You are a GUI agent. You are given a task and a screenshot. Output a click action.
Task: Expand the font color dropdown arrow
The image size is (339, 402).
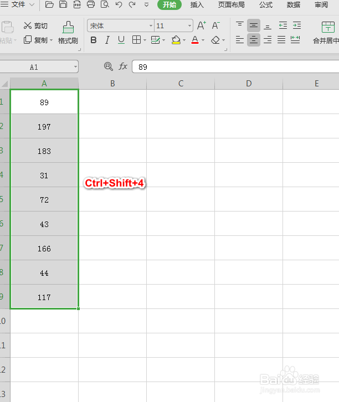tap(203, 40)
